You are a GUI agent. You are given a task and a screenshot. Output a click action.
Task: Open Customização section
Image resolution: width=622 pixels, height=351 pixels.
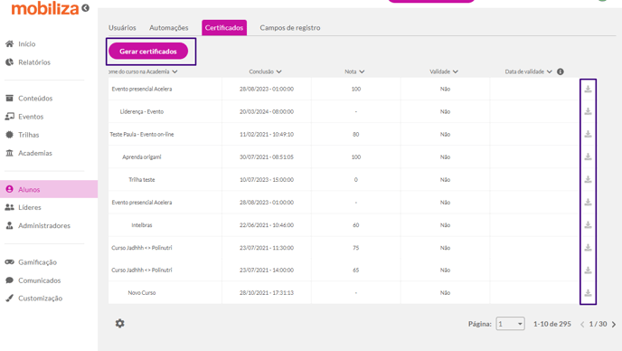(x=40, y=299)
